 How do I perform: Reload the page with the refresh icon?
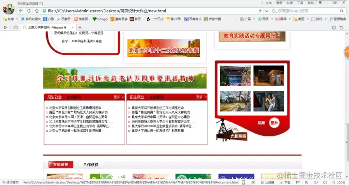point(29,11)
